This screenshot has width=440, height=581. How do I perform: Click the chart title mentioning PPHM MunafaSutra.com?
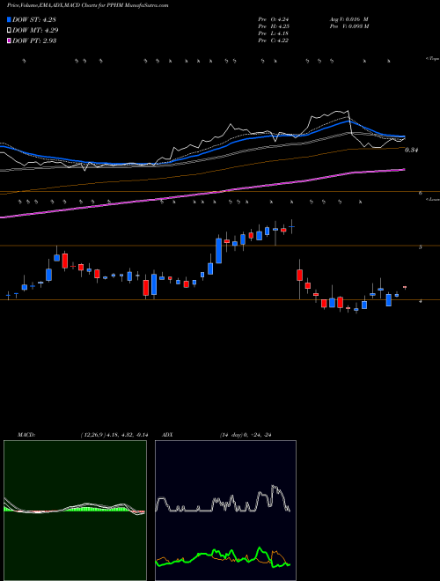coord(87,6)
